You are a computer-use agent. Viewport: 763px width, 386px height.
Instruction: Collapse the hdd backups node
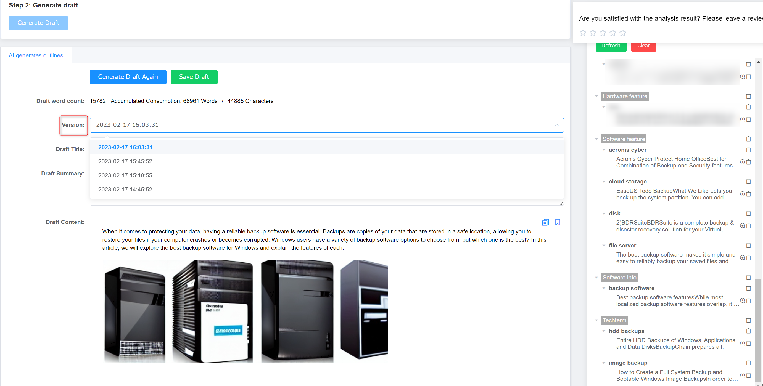click(x=604, y=331)
